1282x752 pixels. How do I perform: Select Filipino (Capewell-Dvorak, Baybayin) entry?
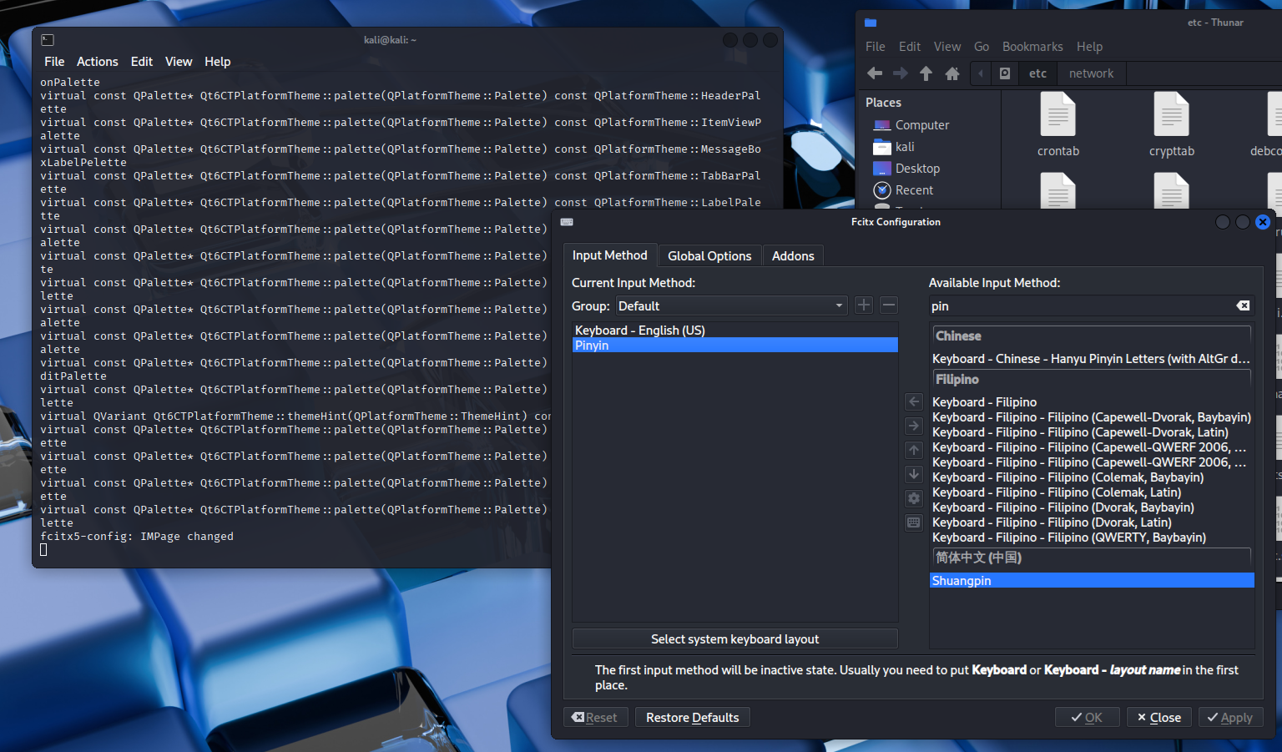[1092, 417]
